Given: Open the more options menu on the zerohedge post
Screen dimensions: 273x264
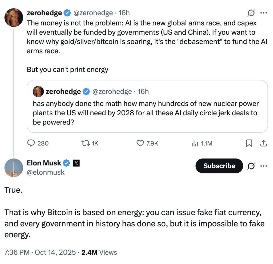Looking at the screenshot, I should 263,13.
